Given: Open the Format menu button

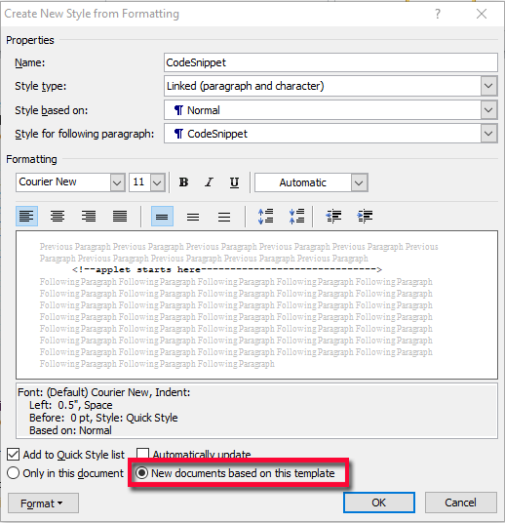Looking at the screenshot, I should point(43,503).
